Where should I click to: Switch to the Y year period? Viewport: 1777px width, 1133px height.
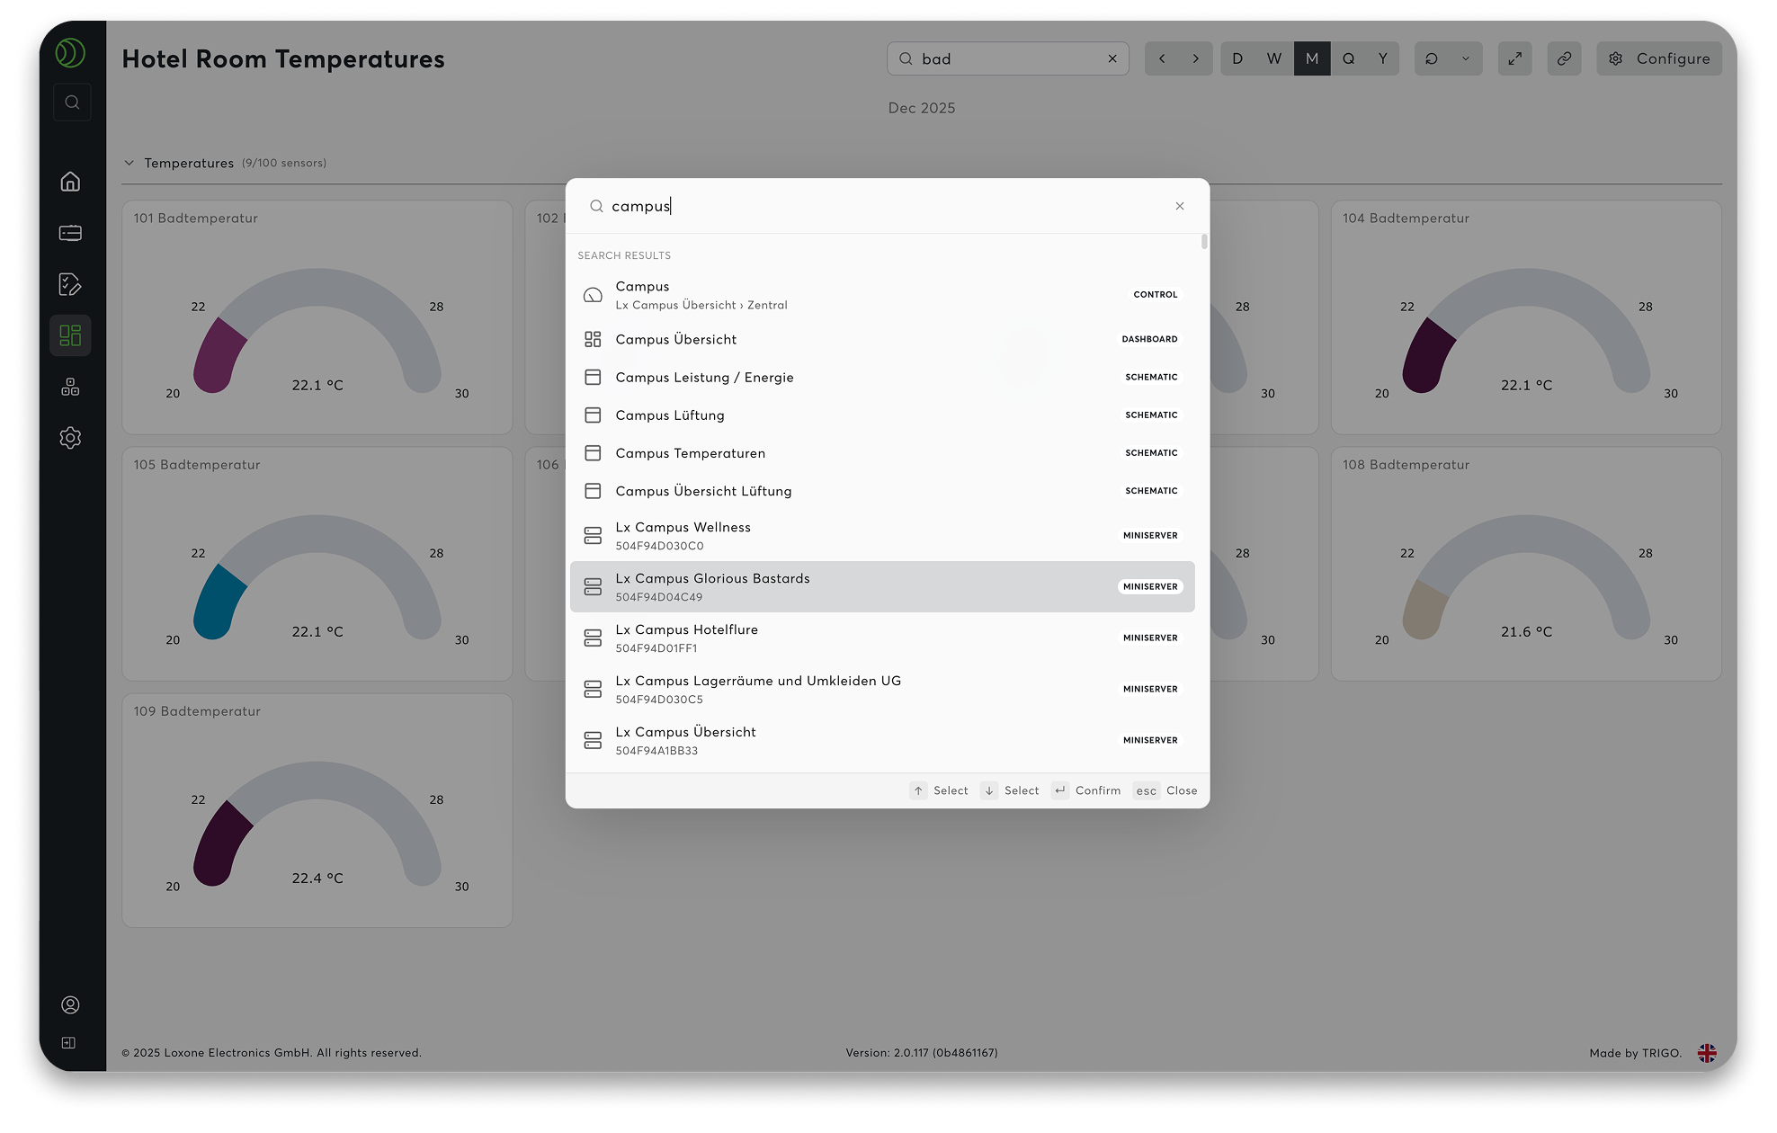point(1383,58)
